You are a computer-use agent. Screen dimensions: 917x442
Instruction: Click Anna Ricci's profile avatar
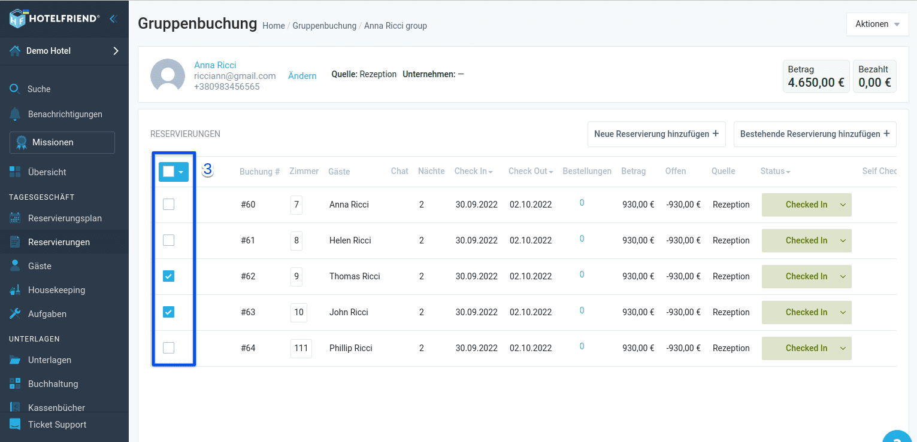tap(168, 76)
